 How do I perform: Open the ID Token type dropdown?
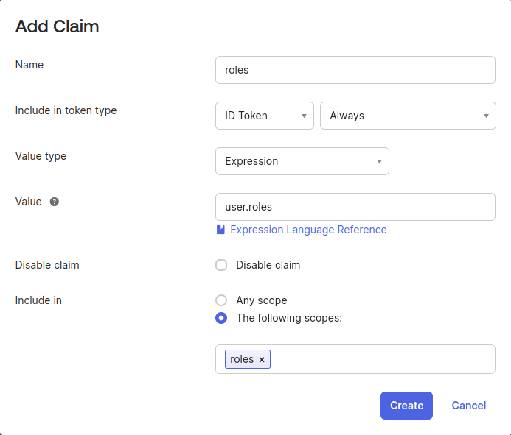tap(264, 116)
